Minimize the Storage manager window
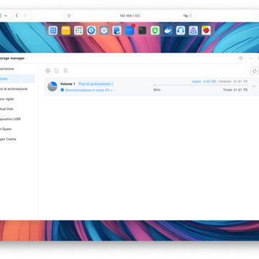This screenshot has height=259, width=259. click(250, 58)
